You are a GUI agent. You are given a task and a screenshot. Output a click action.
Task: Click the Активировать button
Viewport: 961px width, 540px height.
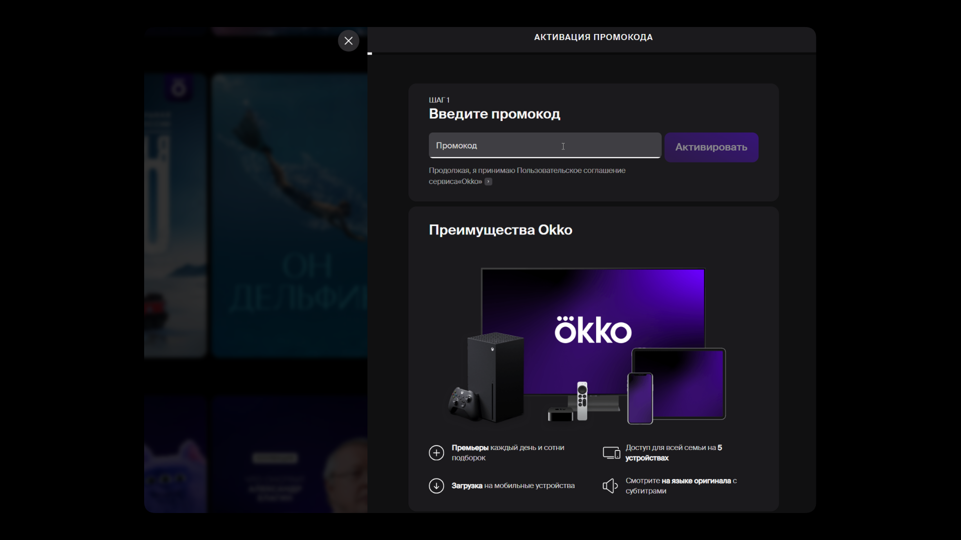pyautogui.click(x=711, y=147)
